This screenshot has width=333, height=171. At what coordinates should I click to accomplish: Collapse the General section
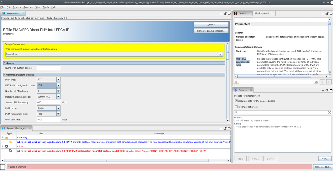point(5,63)
